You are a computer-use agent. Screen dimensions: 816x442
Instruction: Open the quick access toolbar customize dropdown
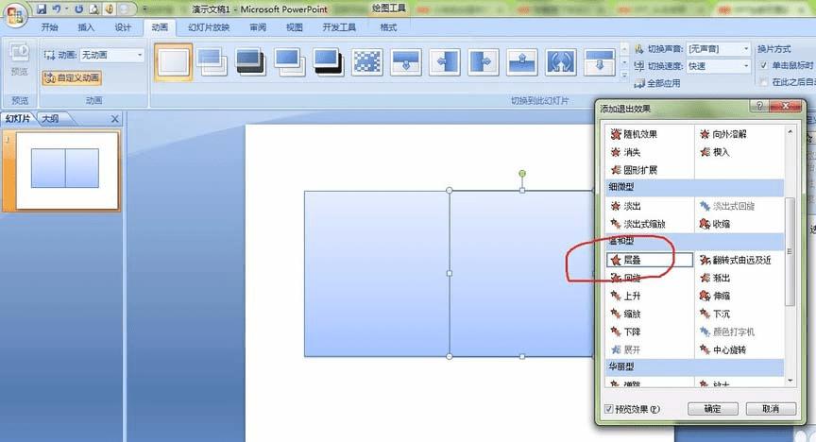coord(145,8)
